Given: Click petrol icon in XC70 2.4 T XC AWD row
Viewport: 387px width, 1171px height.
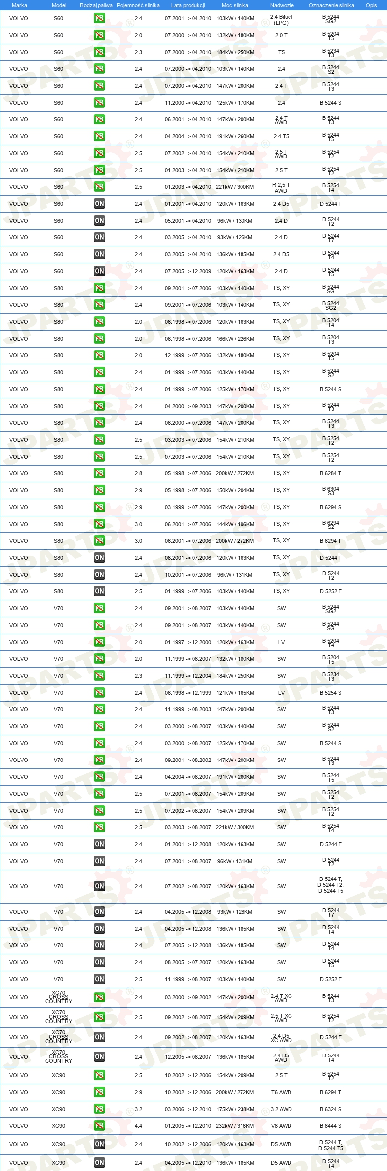Looking at the screenshot, I should click(99, 997).
